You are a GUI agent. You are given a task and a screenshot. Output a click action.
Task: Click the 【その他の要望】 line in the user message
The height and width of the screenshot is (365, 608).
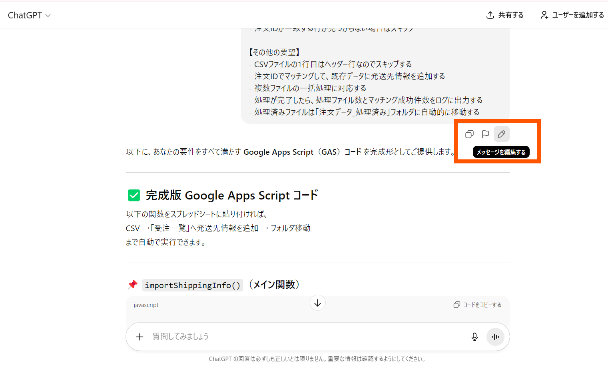coord(275,52)
